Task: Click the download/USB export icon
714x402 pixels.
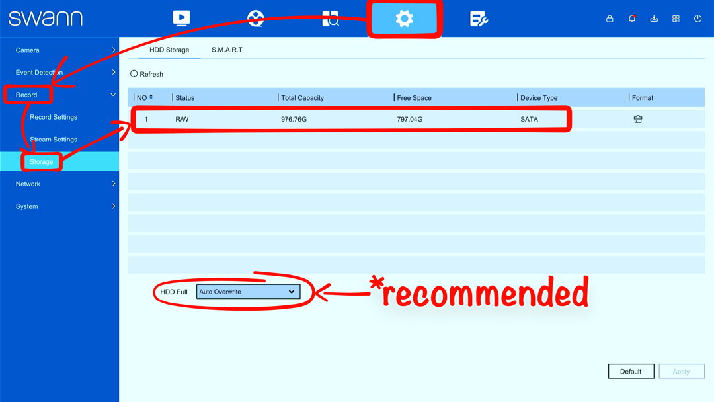Action: point(654,19)
